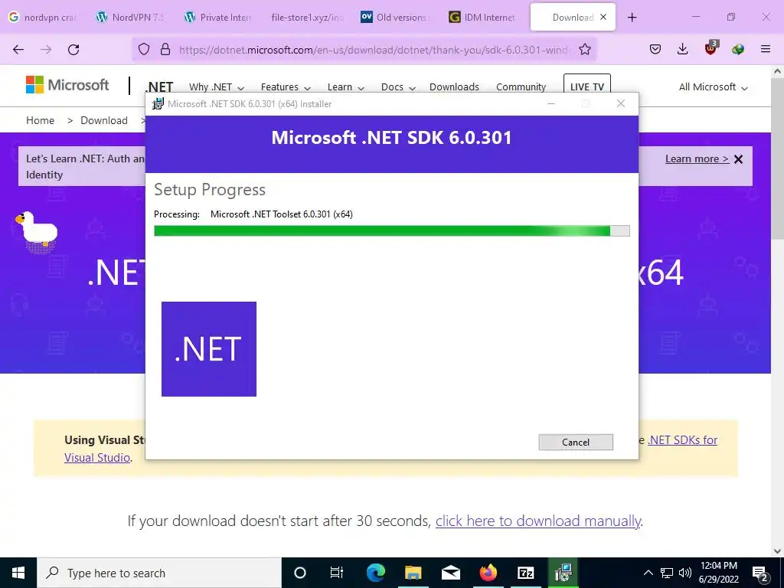Follow the Learn more link

click(x=697, y=159)
